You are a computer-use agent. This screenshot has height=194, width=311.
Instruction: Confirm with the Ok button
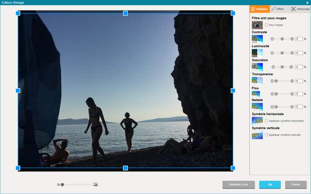(x=270, y=185)
